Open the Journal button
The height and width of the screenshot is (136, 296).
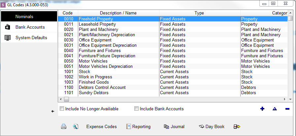174,126
